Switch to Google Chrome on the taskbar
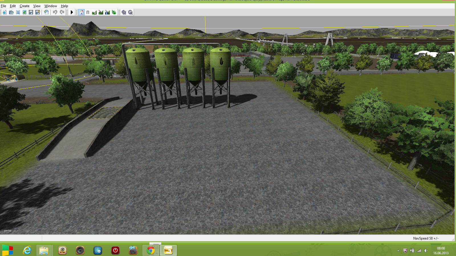The height and width of the screenshot is (256, 456). pyautogui.click(x=151, y=250)
